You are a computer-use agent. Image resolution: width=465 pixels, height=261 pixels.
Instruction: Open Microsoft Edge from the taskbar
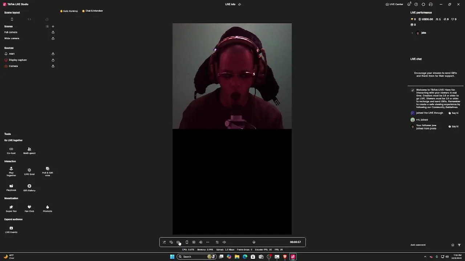[x=245, y=257]
